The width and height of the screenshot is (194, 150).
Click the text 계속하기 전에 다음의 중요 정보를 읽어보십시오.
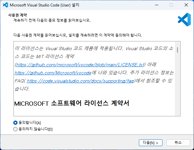[x=52, y=20]
